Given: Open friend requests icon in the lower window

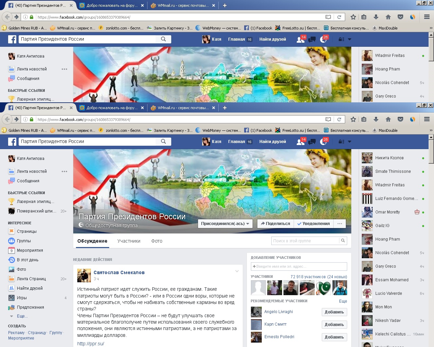Looking at the screenshot, I should [301, 142].
